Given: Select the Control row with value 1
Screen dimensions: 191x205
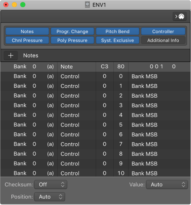Looking at the screenshot, I should point(96,86).
